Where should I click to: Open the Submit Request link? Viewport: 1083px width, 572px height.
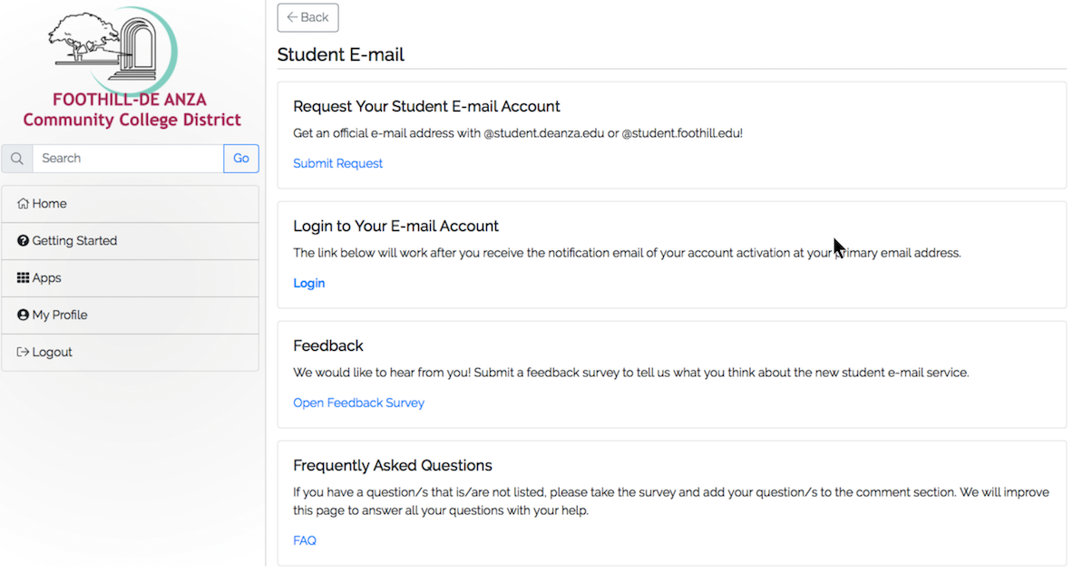tap(337, 163)
